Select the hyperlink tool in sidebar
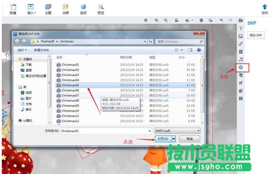The height and width of the screenshot is (174, 271). (x=241, y=44)
